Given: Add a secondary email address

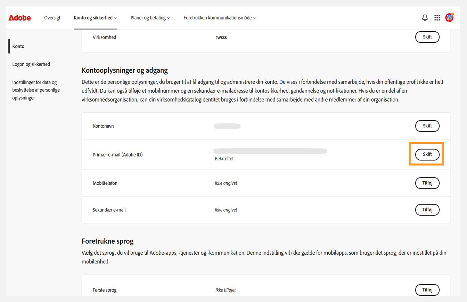Looking at the screenshot, I should tap(427, 209).
